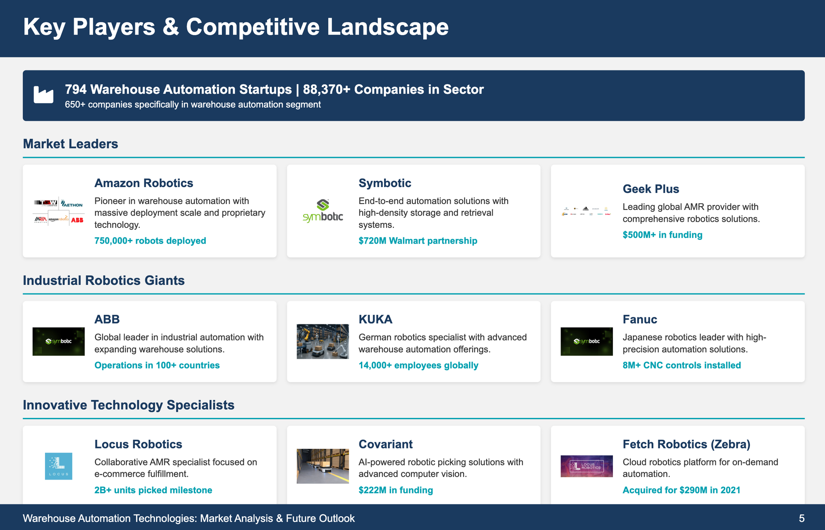Viewport: 825px width, 530px height.
Task: Click the Market Leaders section heading
Action: [71, 144]
